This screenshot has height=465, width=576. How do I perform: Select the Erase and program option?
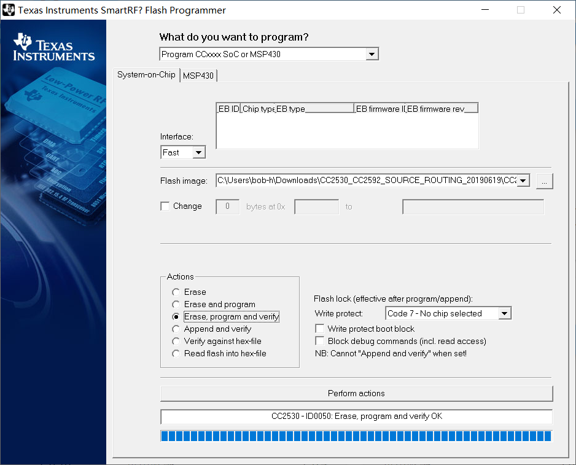click(x=176, y=304)
